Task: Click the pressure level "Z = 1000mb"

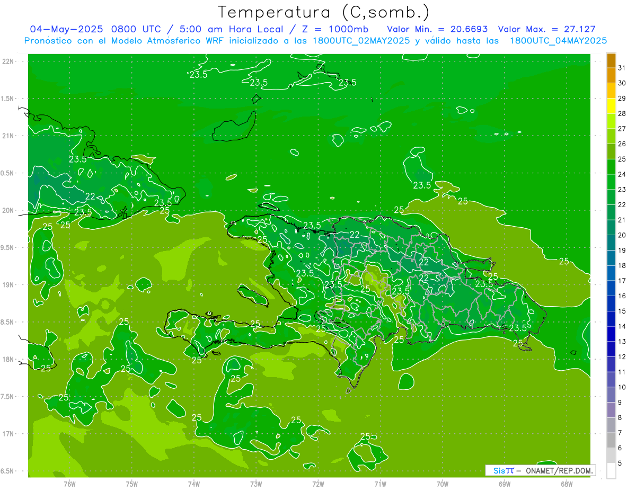Action: [335, 29]
